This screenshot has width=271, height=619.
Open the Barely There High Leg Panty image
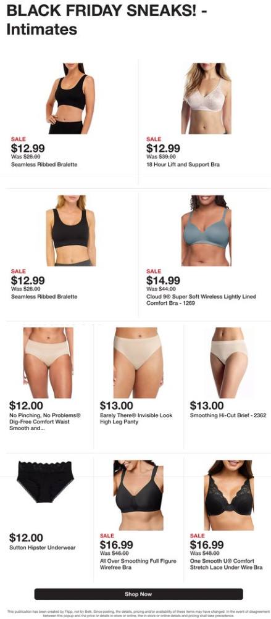[x=138, y=362]
